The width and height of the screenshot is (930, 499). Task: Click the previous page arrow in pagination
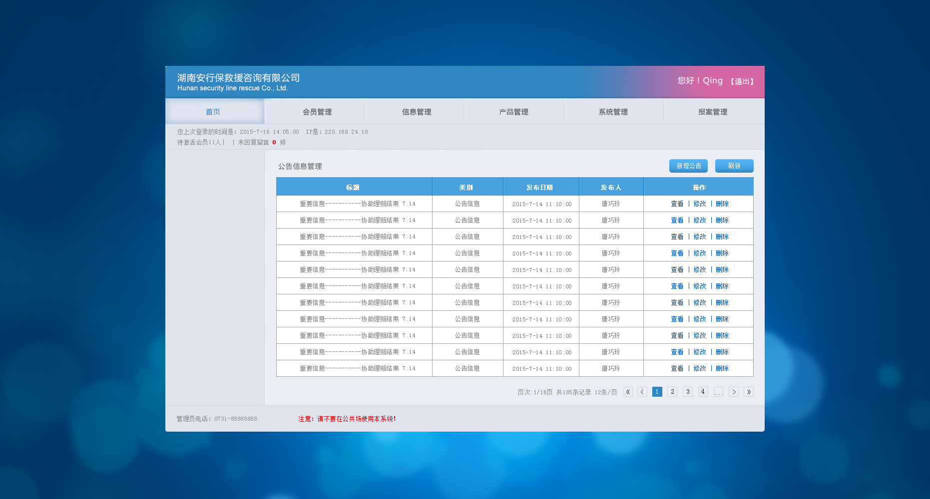642,392
